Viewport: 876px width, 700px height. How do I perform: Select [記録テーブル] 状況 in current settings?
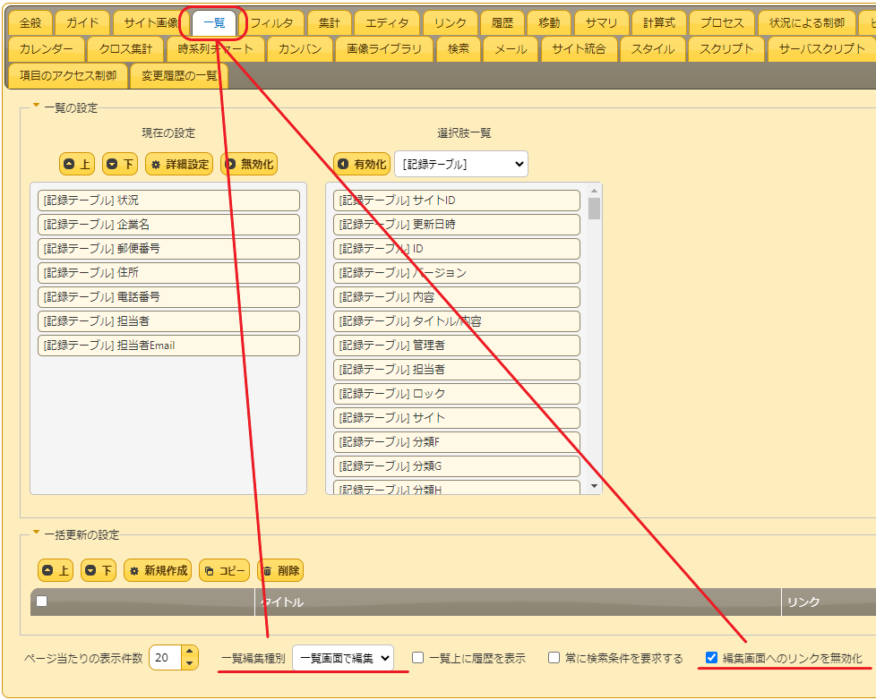[x=168, y=201]
